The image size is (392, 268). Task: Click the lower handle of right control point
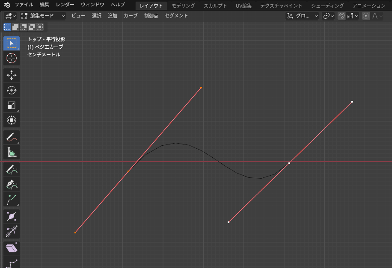(x=229, y=222)
